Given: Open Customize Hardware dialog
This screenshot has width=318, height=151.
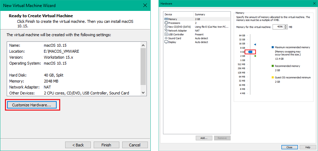Looking at the screenshot, I should (32, 105).
